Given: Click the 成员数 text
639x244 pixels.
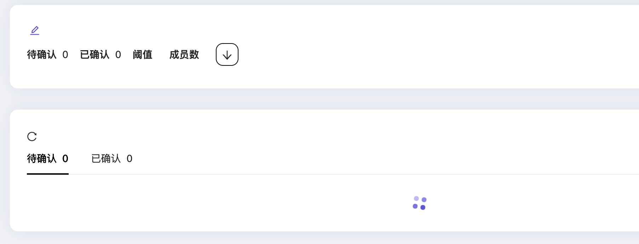Looking at the screenshot, I should [x=184, y=55].
